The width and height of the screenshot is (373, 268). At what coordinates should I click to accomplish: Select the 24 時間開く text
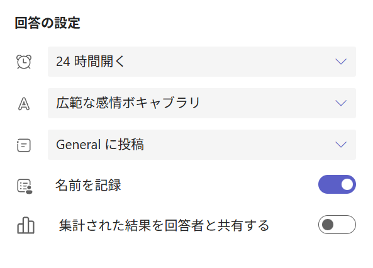[x=90, y=62]
